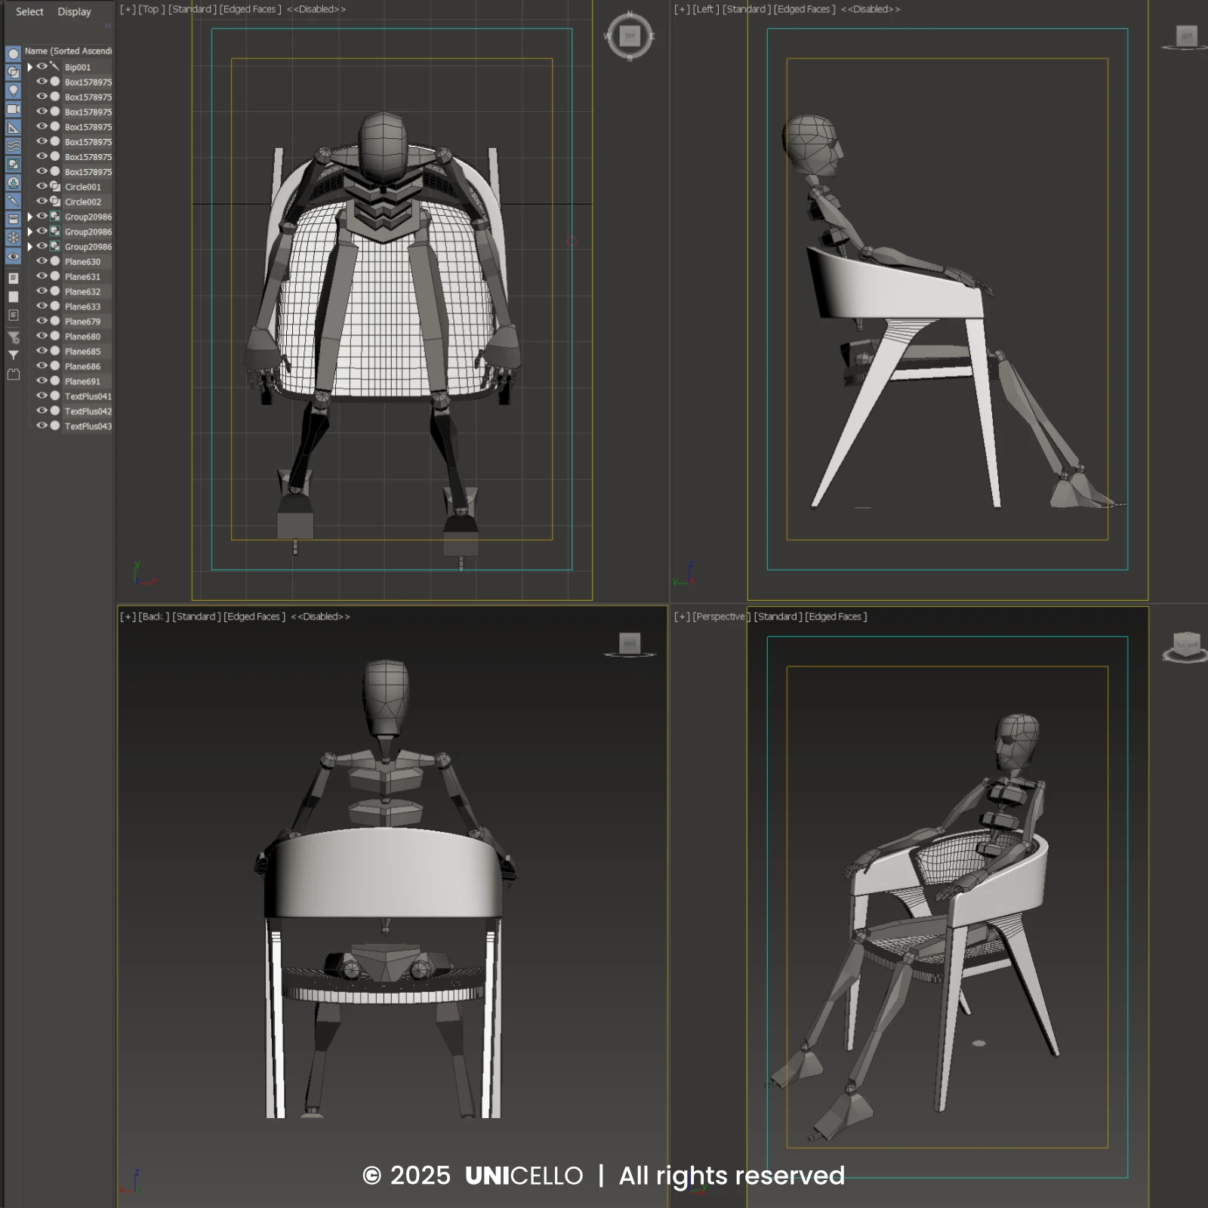Hide the Circle001 object via eye icon
The width and height of the screenshot is (1208, 1208).
(42, 186)
